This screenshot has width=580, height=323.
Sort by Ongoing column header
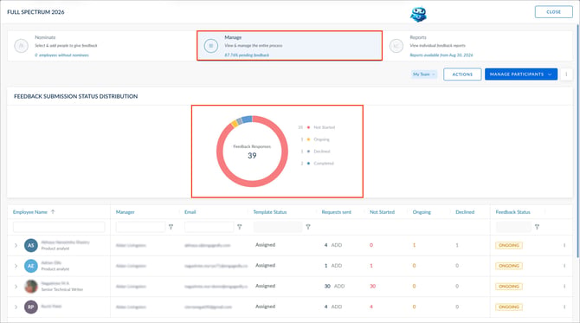click(422, 212)
